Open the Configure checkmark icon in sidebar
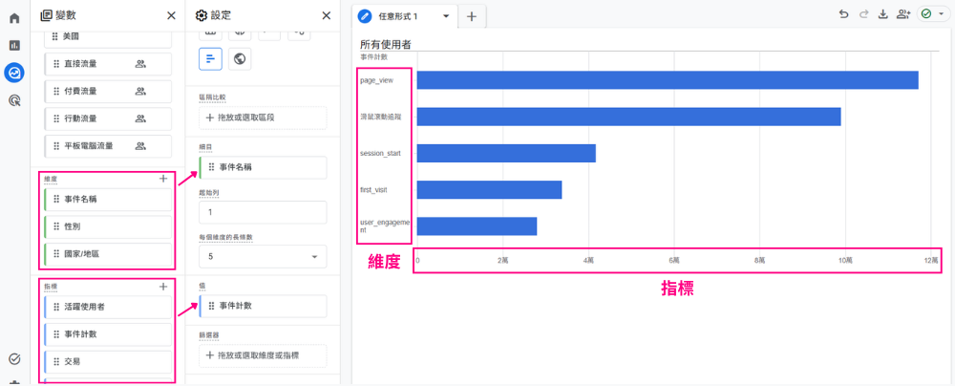Viewport: 955px width, 386px height. [14, 359]
